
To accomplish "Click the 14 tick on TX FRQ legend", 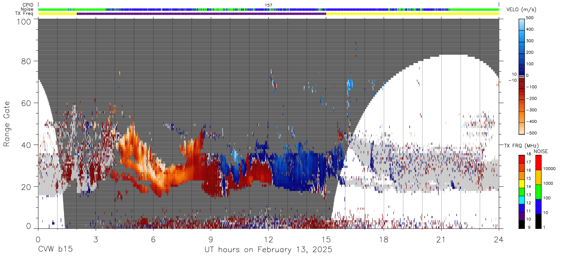I will tap(528, 186).
